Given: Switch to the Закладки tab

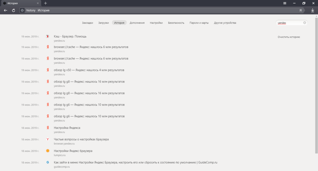Looking at the screenshot, I should point(87,23).
